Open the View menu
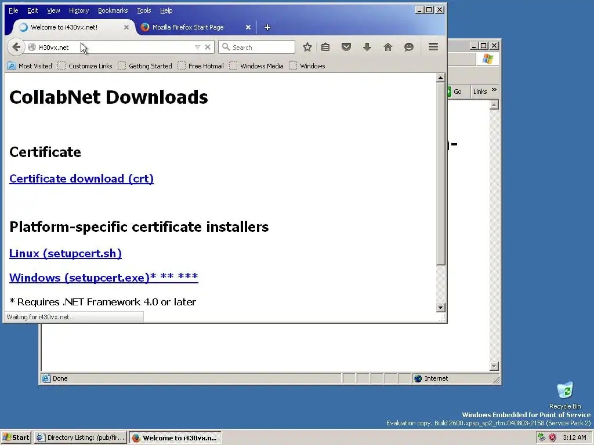The height and width of the screenshot is (445, 594). pos(53,10)
